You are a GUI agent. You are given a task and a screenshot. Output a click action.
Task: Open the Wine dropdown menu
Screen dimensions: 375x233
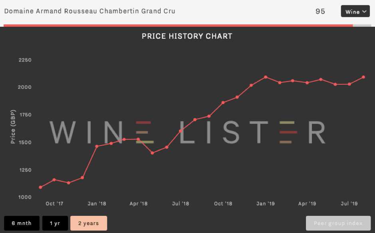pyautogui.click(x=355, y=11)
